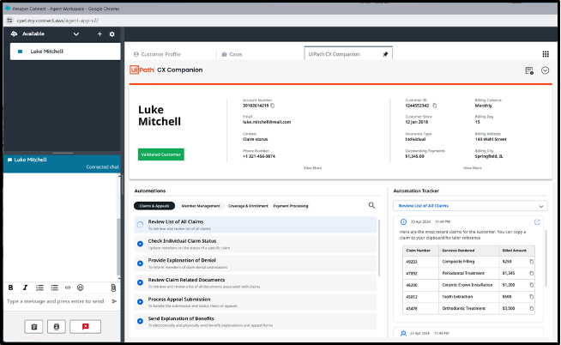The height and width of the screenshot is (345, 561).
Task: Filter by Claims & Appeals category
Action: click(x=154, y=206)
